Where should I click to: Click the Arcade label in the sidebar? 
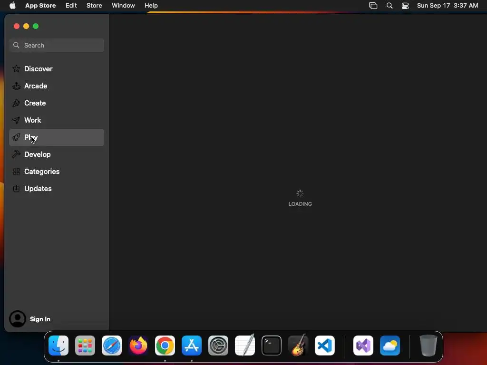coord(36,86)
